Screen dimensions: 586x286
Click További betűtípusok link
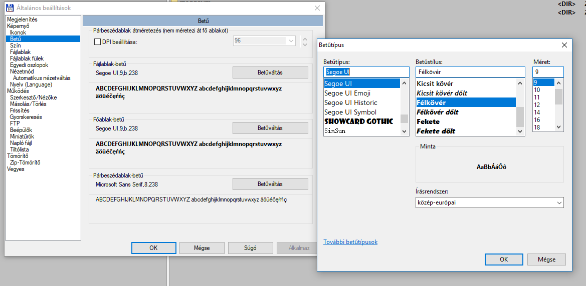coord(350,242)
